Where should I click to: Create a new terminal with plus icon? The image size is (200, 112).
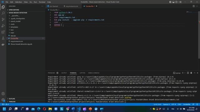click(x=182, y=73)
